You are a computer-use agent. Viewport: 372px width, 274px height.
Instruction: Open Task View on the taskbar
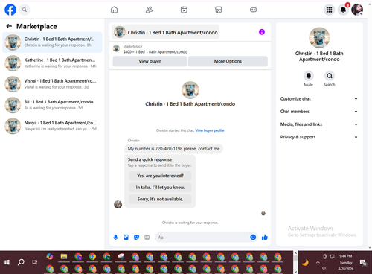pyautogui.click(x=35, y=262)
